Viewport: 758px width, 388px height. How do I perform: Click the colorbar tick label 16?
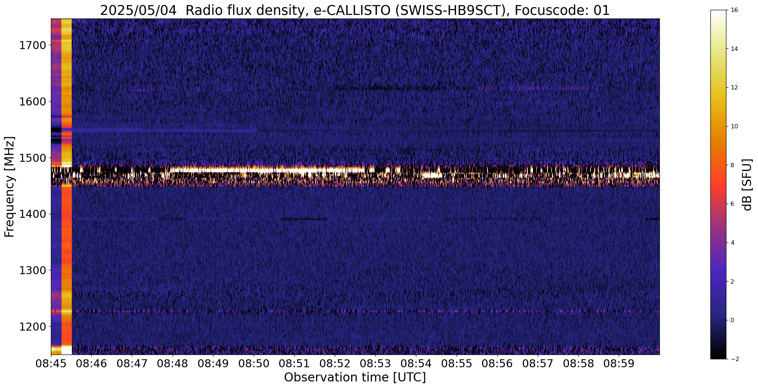click(x=734, y=10)
